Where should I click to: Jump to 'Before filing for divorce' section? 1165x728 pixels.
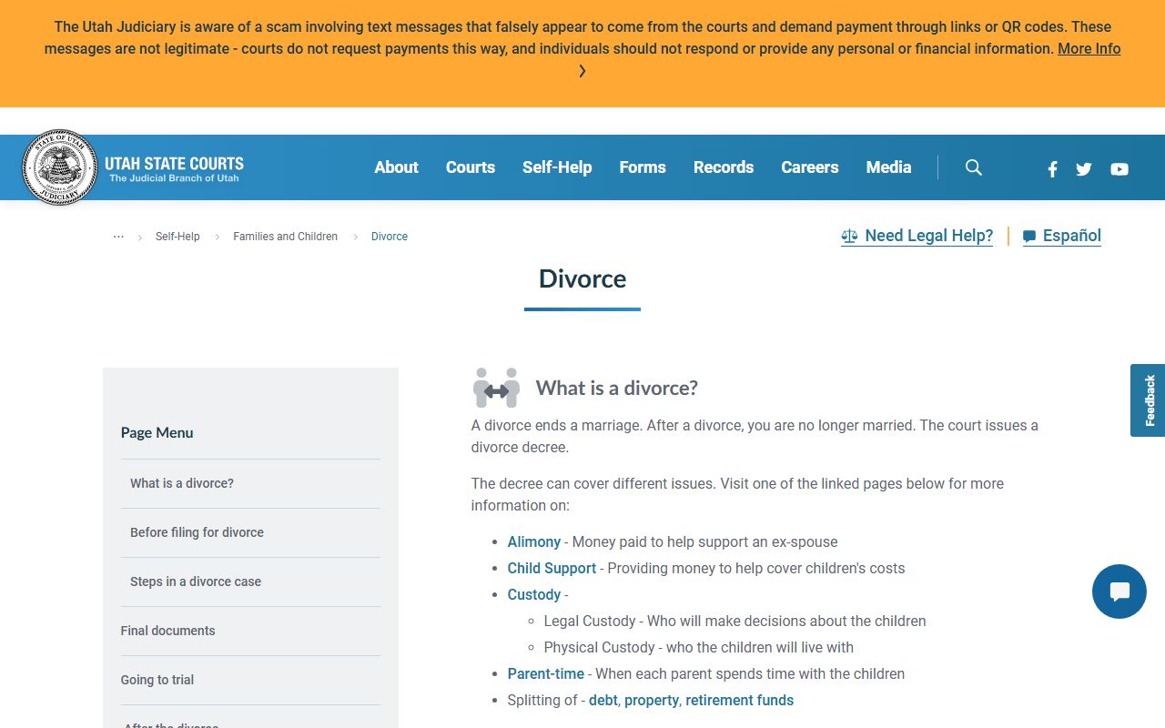[x=197, y=532]
